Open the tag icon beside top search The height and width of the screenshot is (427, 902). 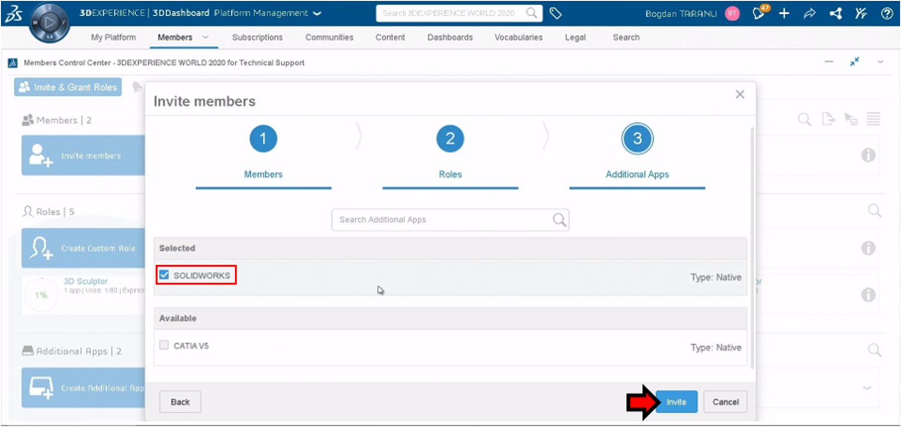coord(556,13)
